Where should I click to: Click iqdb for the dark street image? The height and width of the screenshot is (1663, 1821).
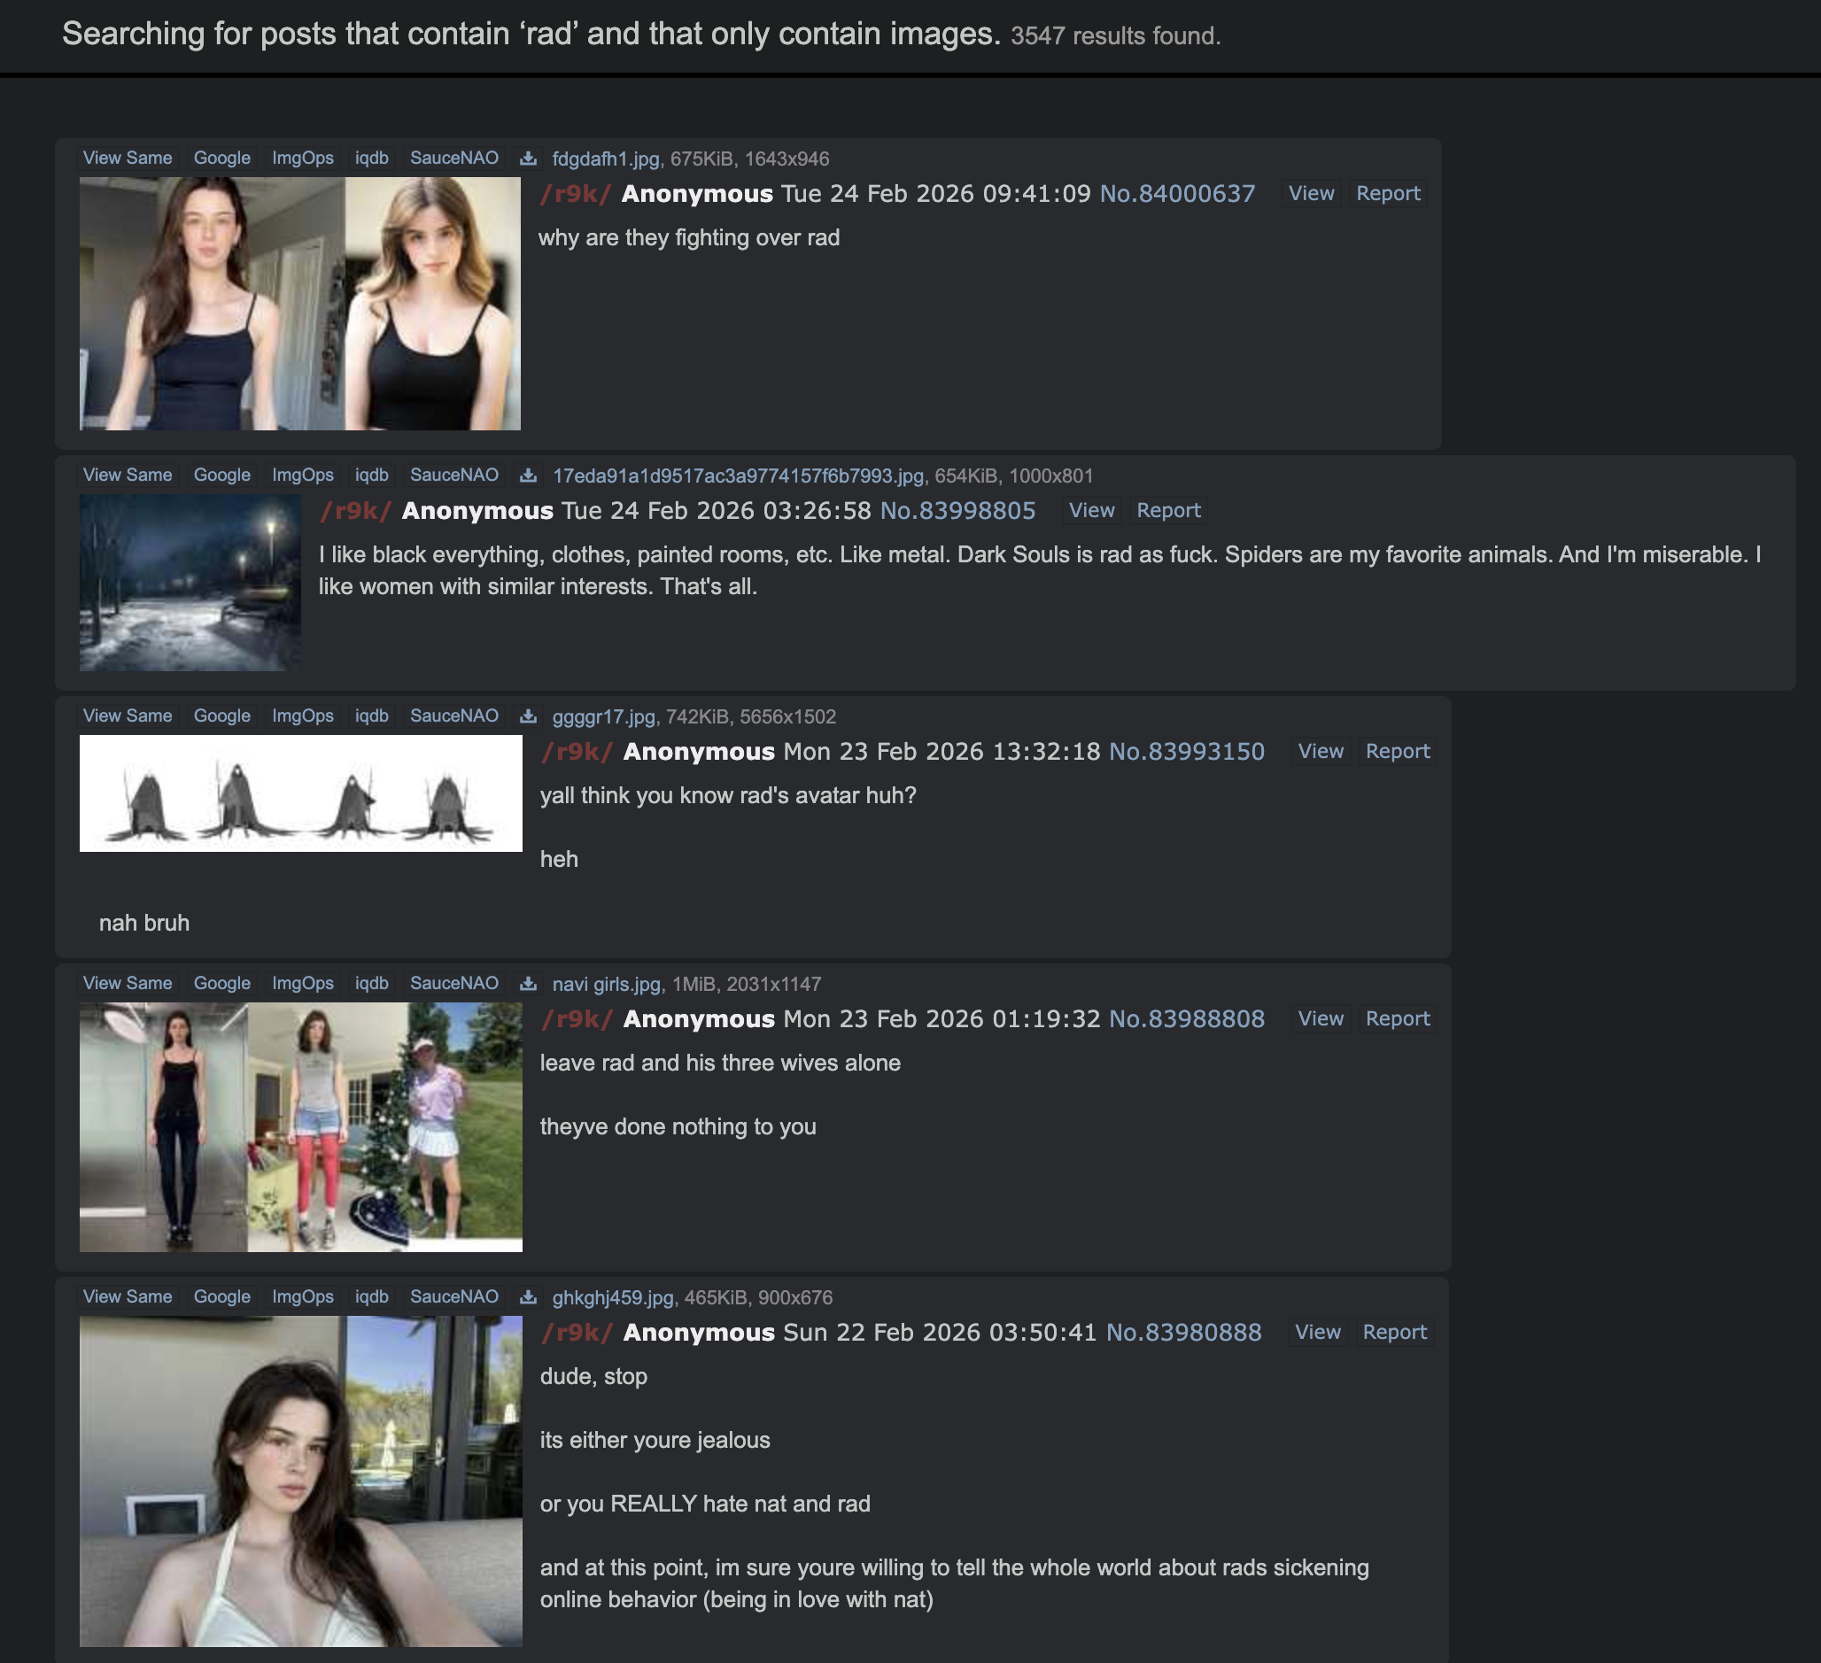(371, 476)
